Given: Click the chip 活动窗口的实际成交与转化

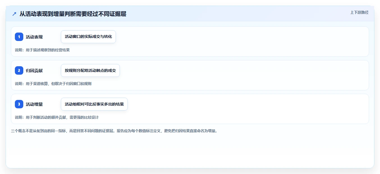Looking at the screenshot, I should [88, 37].
